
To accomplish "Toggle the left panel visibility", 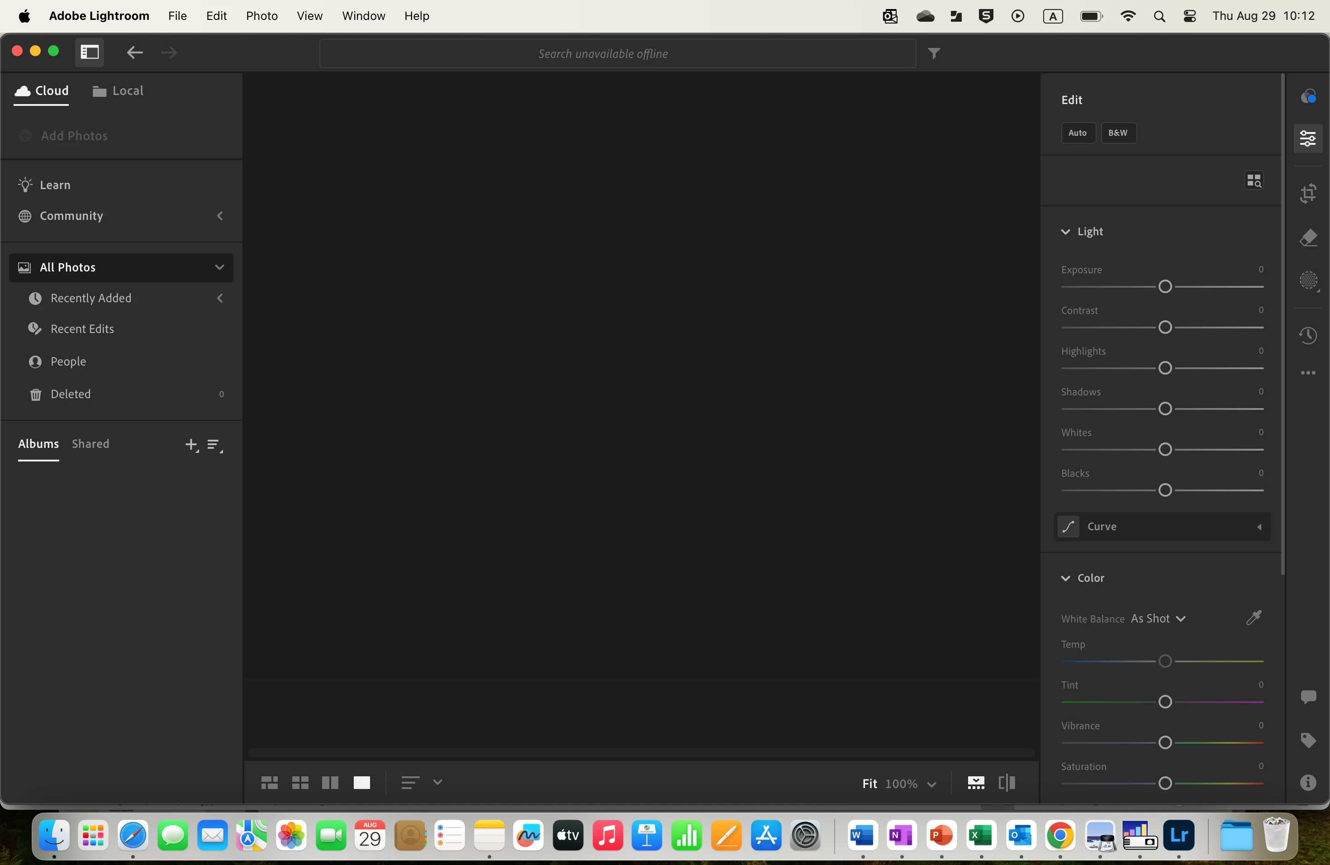I will [90, 52].
